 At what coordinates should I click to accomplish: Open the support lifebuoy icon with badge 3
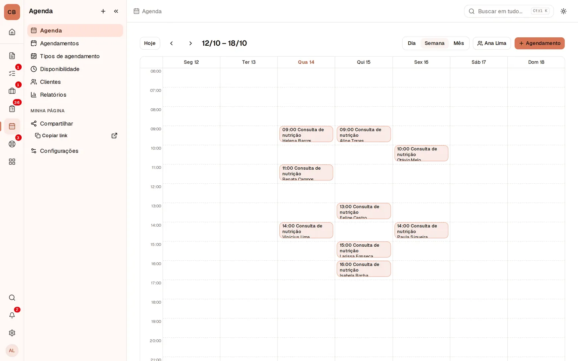click(12, 144)
